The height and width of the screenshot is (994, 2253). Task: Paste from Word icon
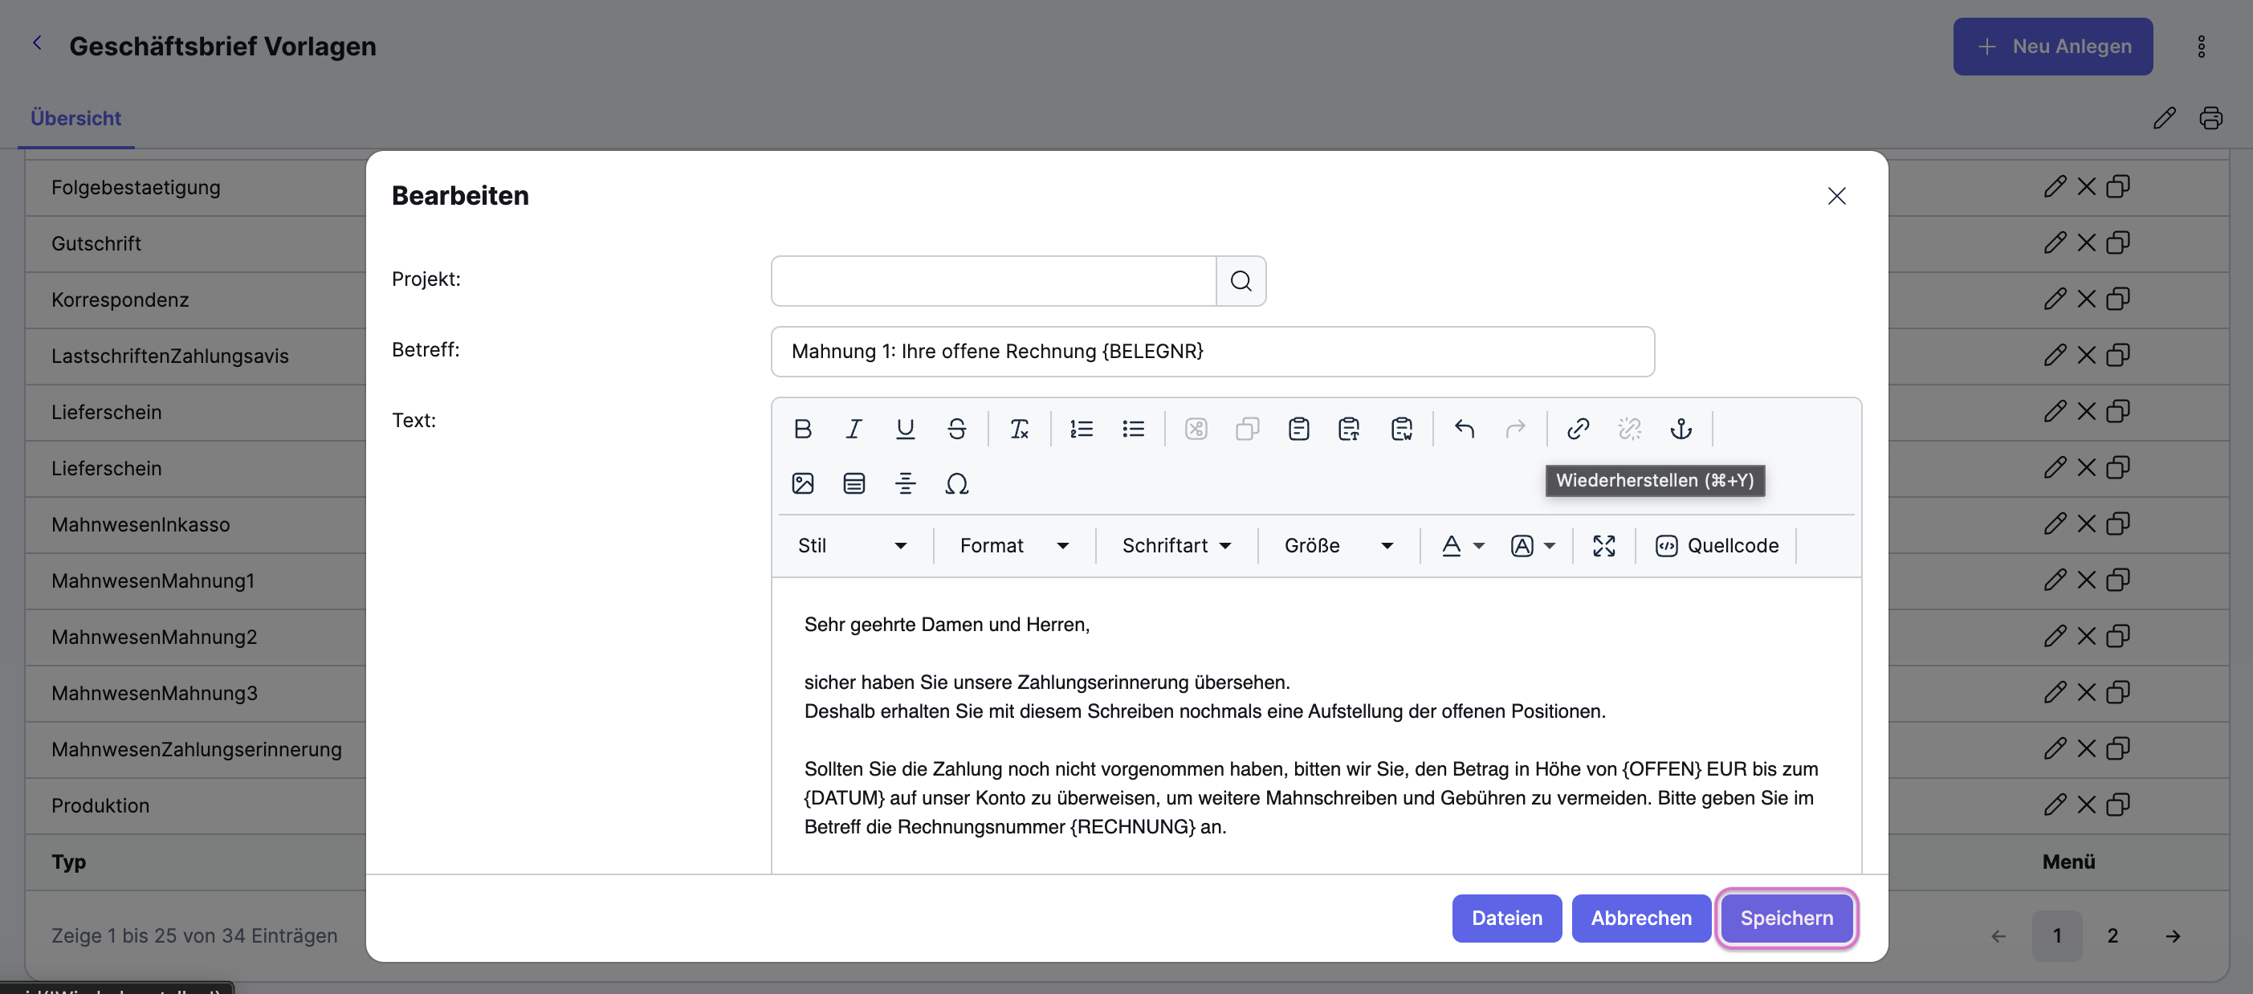coord(1401,429)
